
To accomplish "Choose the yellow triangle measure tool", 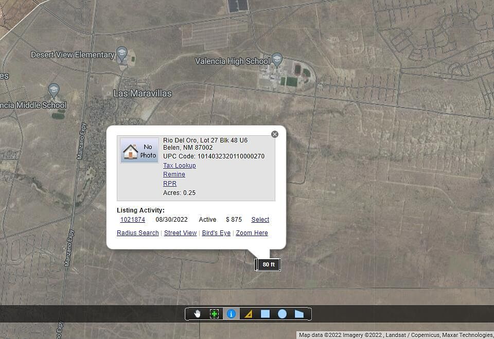I will coord(248,314).
